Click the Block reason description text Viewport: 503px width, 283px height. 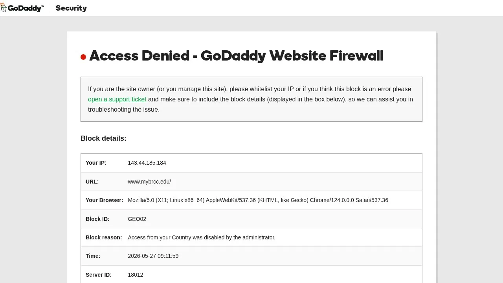point(202,237)
